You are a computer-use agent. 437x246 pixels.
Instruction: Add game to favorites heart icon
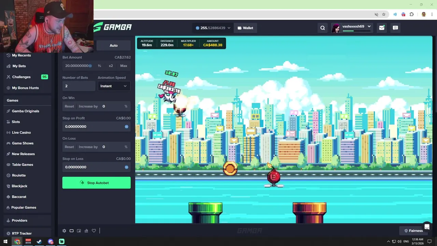[x=94, y=231]
